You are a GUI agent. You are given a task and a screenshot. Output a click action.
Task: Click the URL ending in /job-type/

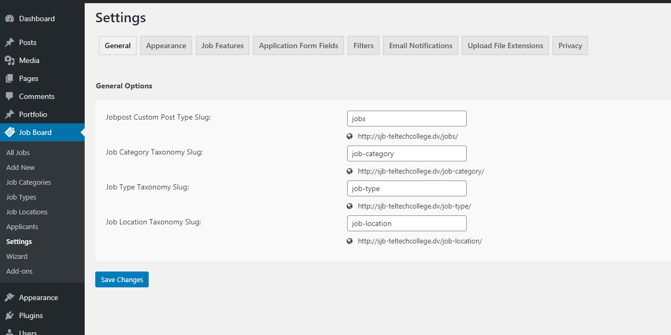414,206
